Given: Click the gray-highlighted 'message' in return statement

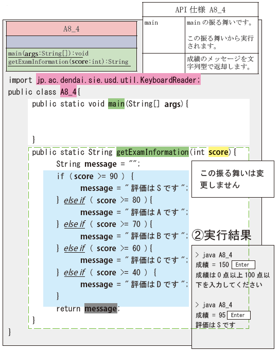Looking at the screenshot, I should pos(101,308).
